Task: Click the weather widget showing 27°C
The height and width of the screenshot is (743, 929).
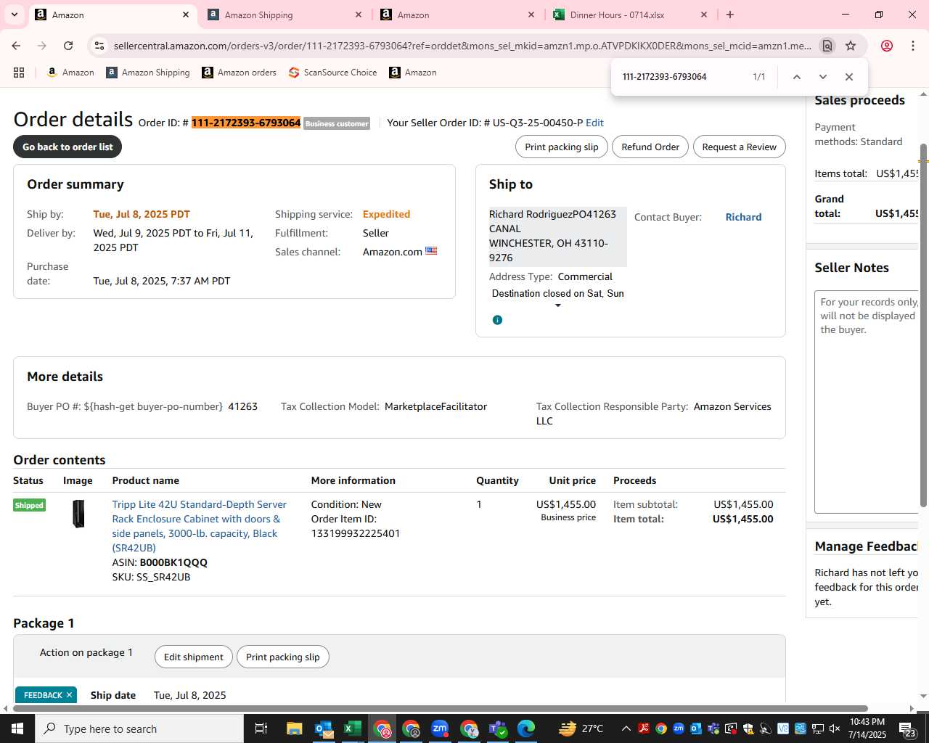Action: [x=581, y=728]
